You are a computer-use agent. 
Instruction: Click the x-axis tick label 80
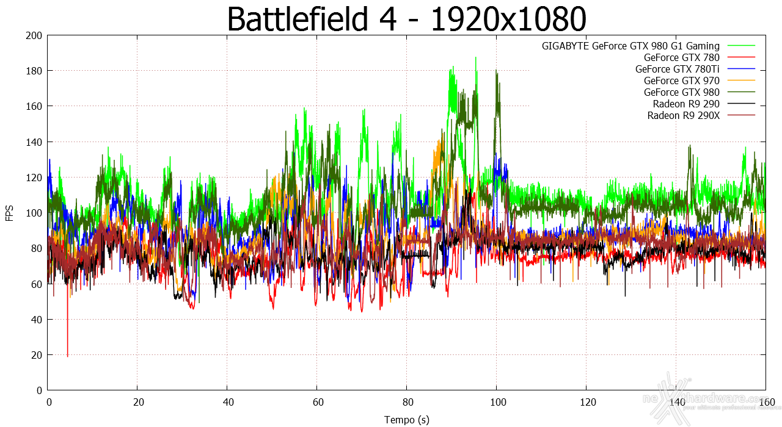click(407, 402)
